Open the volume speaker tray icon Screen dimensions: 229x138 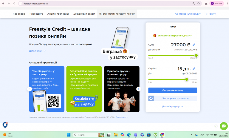211,135
